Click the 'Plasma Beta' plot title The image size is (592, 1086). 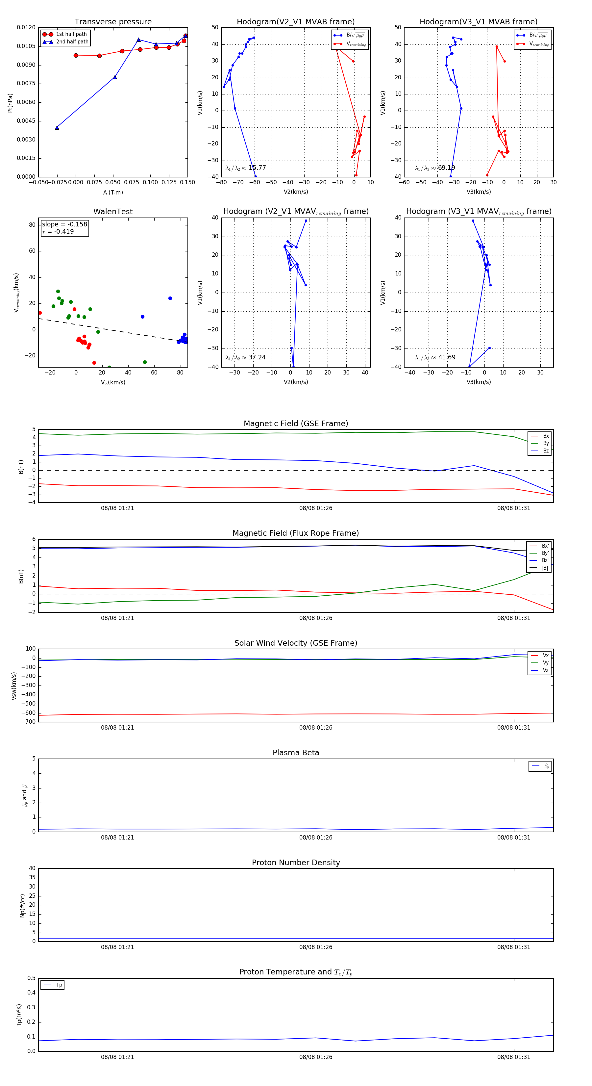click(296, 753)
